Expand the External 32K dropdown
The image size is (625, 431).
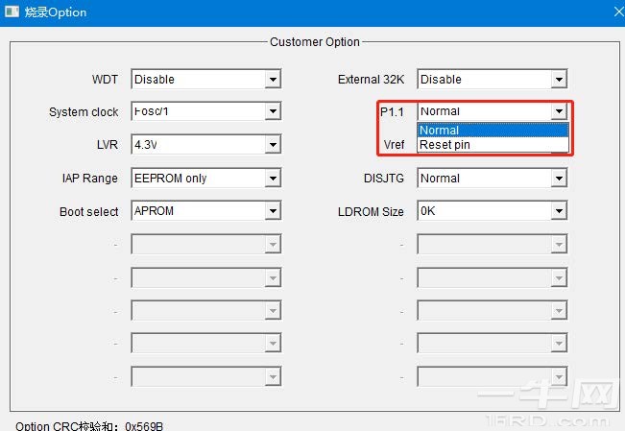[559, 80]
